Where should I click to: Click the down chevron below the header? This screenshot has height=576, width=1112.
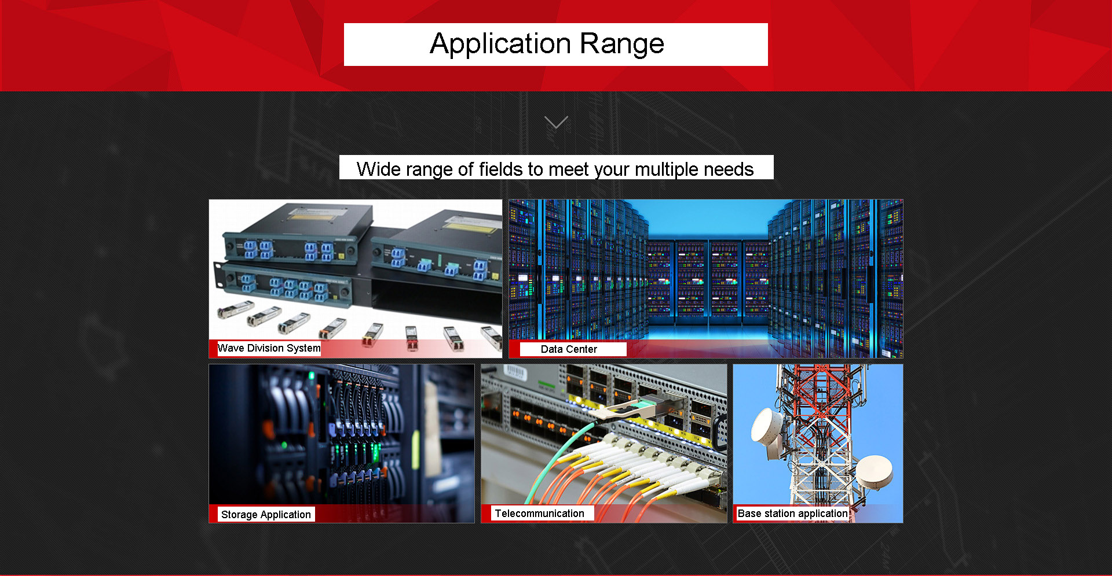556,123
